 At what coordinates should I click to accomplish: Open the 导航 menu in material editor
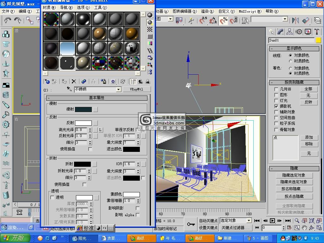pyautogui.click(x=66, y=7)
